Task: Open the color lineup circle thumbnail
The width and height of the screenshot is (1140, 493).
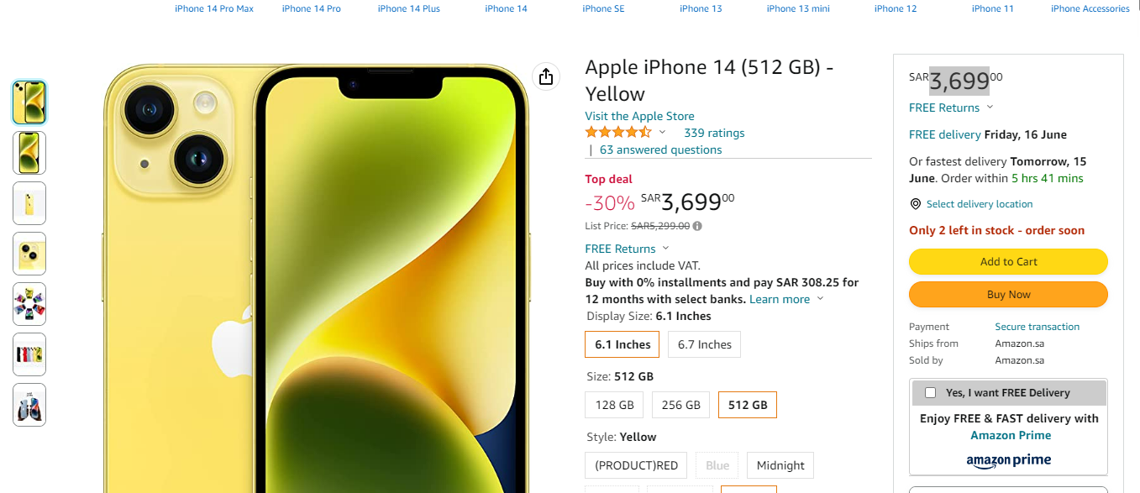Action: 29,304
